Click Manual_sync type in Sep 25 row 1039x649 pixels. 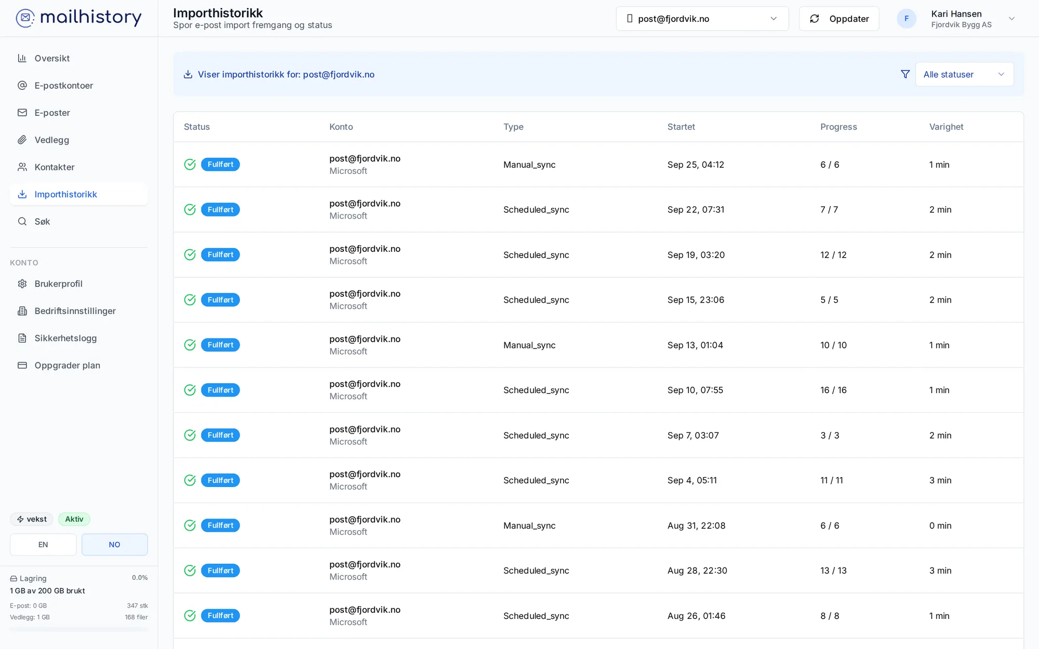529,165
